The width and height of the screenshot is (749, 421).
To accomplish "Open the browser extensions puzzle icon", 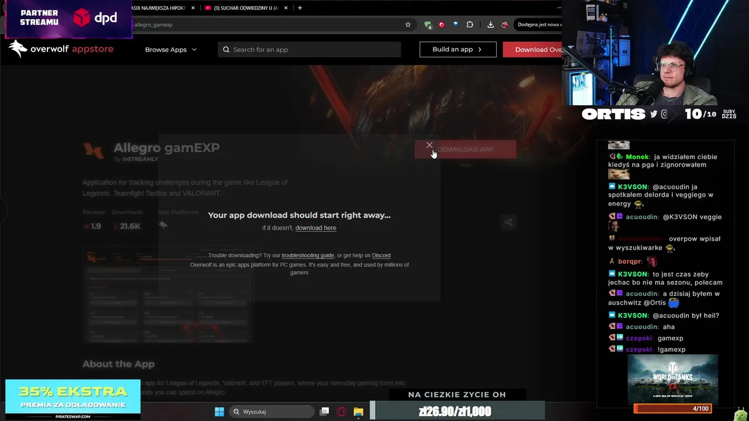I will (x=470, y=25).
